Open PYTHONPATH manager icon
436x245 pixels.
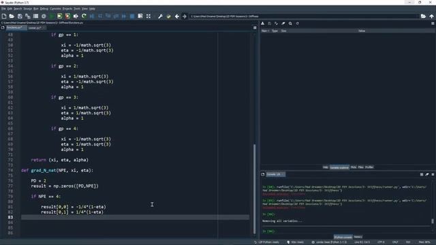(x=168, y=16)
